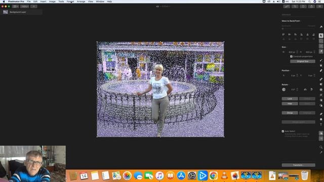This screenshot has width=324, height=182.
Task: Open the Window menu
Action: point(100,2)
